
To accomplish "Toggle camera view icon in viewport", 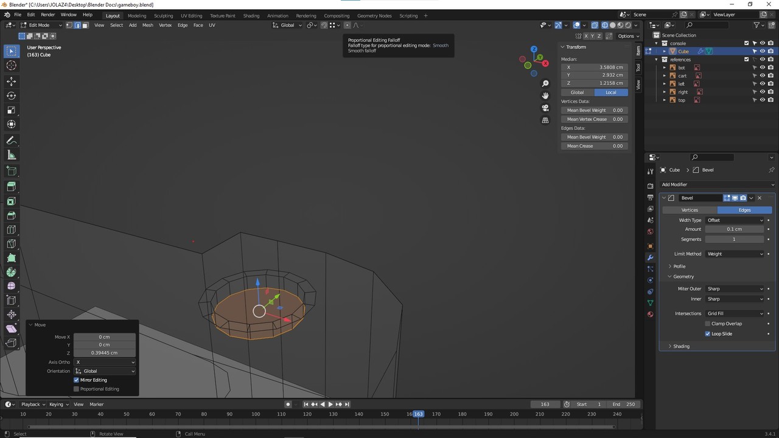I will 545,108.
